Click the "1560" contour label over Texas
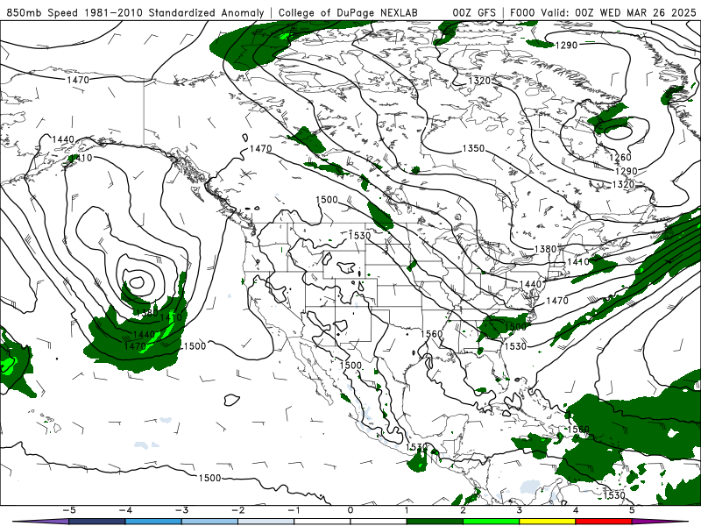 point(431,334)
